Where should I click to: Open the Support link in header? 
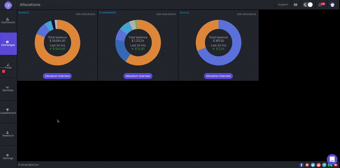[283, 5]
